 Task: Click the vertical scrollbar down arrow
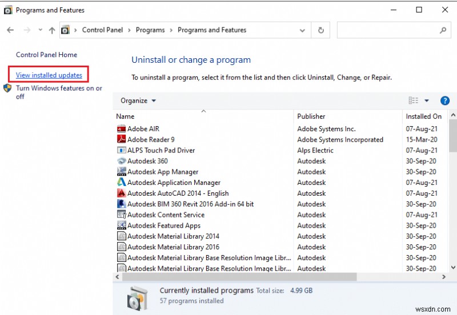click(453, 267)
